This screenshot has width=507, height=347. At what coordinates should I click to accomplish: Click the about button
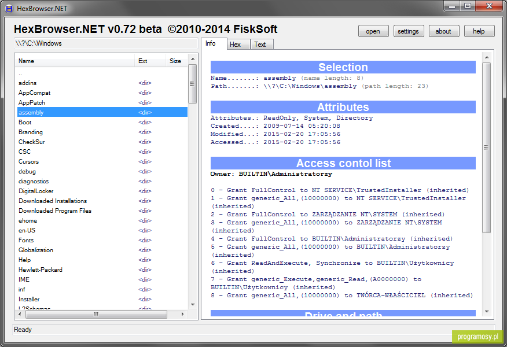pos(443,31)
